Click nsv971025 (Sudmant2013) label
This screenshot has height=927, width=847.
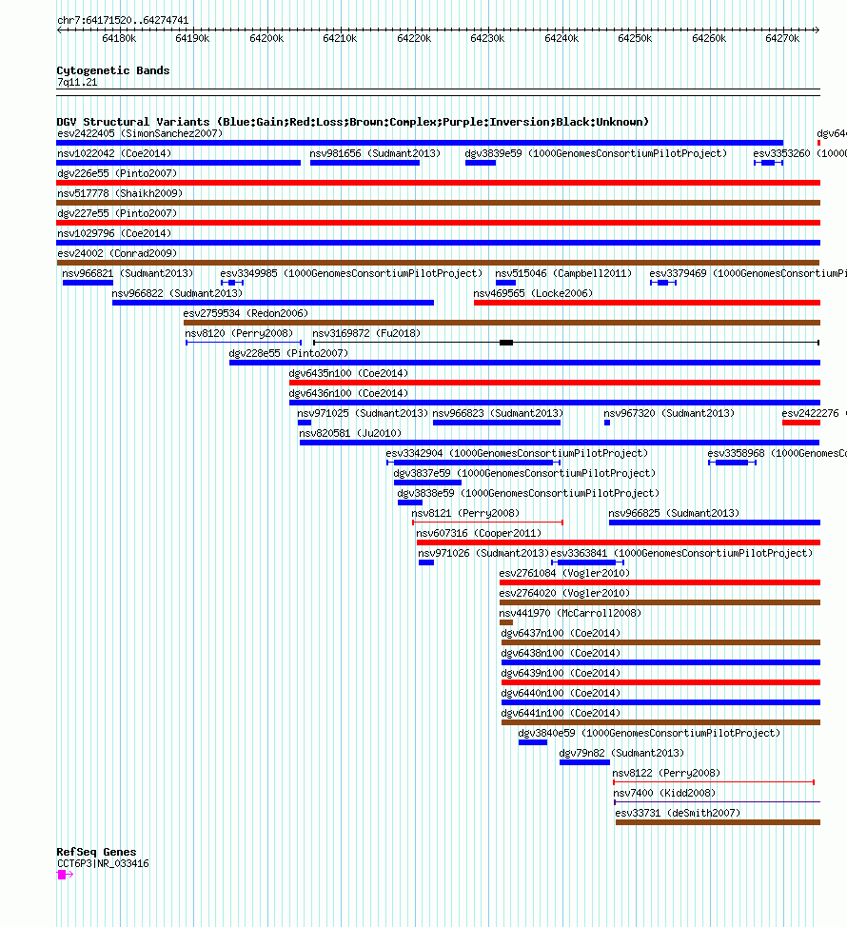click(363, 414)
